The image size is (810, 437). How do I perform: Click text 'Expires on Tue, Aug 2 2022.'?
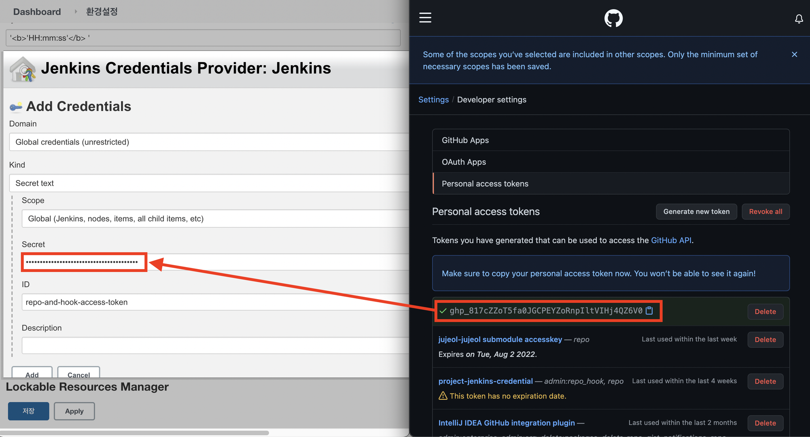tap(487, 354)
